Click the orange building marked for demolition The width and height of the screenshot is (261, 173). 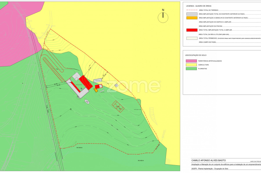[x=96, y=90]
